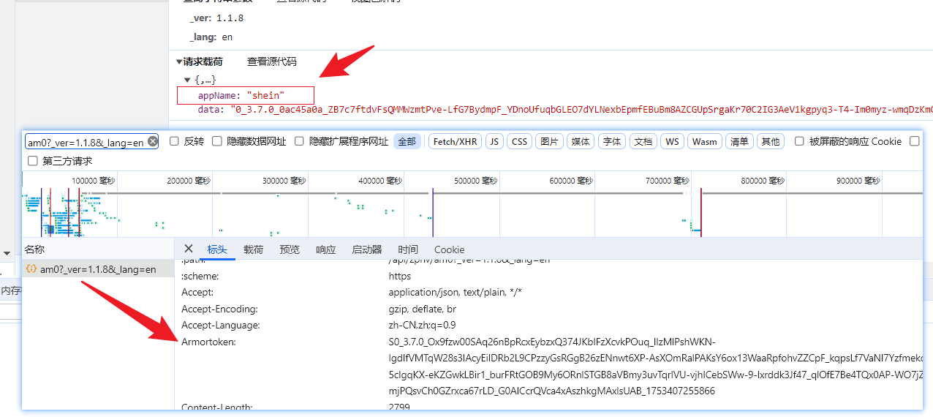Filter requests by 文档
The image size is (933, 417).
point(643,141)
